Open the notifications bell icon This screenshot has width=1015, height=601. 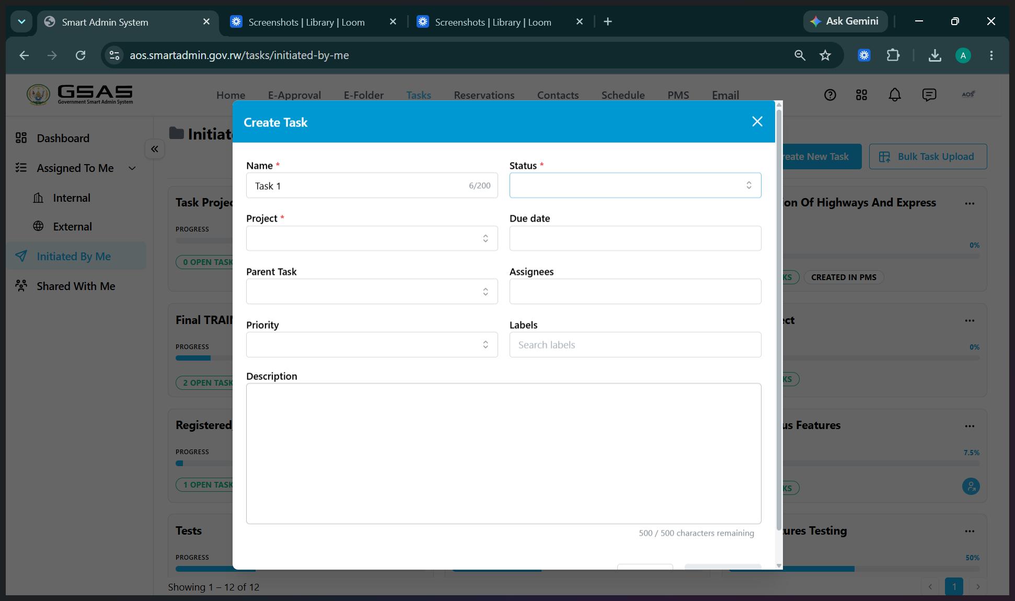click(x=895, y=95)
